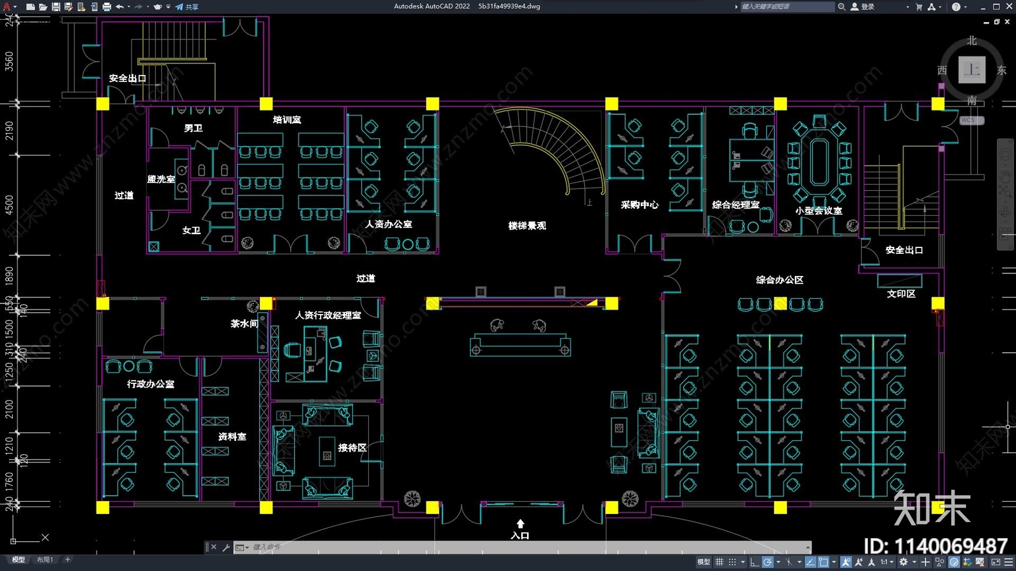Image resolution: width=1016 pixels, height=571 pixels.
Task: Open a file using the folder icon
Action: tap(43, 6)
